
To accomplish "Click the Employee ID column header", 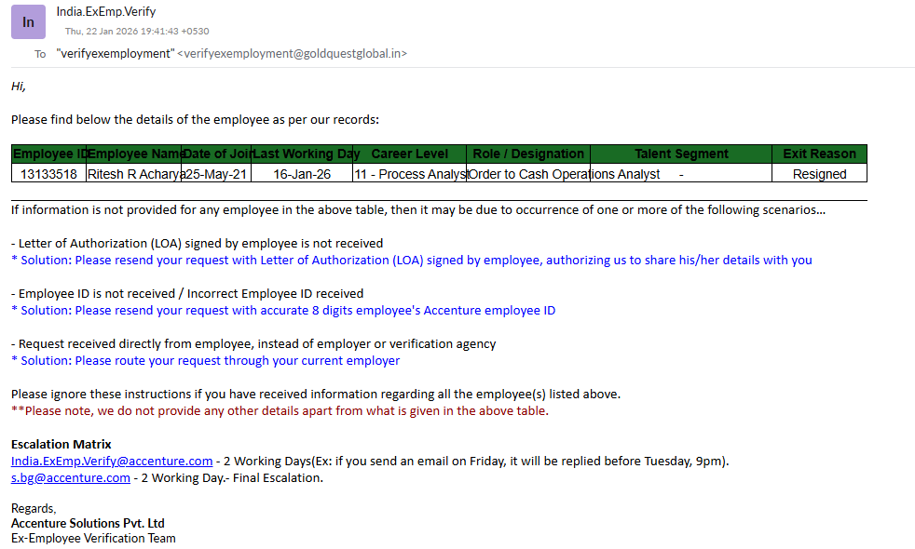I will click(49, 154).
